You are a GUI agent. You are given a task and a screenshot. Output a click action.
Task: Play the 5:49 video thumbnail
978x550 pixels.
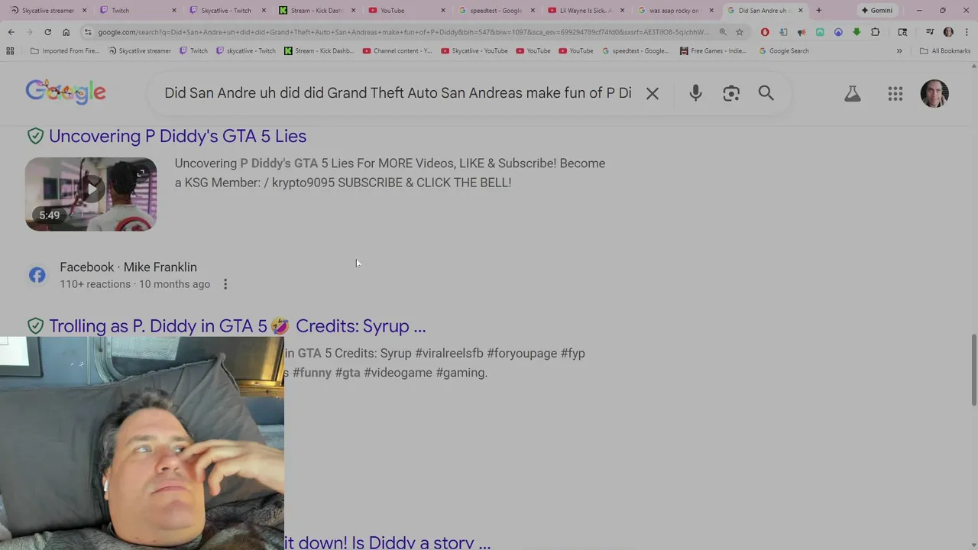click(91, 194)
